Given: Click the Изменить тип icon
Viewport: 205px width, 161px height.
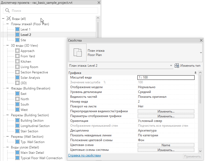Looking at the screenshot, I should [177, 66].
